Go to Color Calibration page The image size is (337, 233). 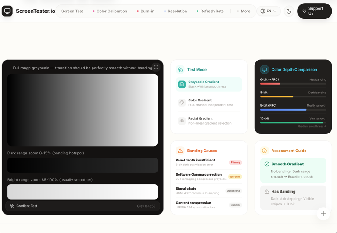110,11
